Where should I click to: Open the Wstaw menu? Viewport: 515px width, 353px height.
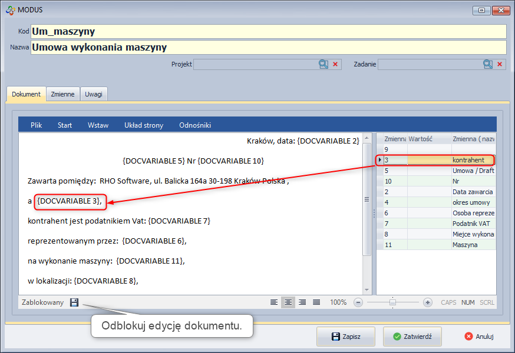pyautogui.click(x=98, y=125)
